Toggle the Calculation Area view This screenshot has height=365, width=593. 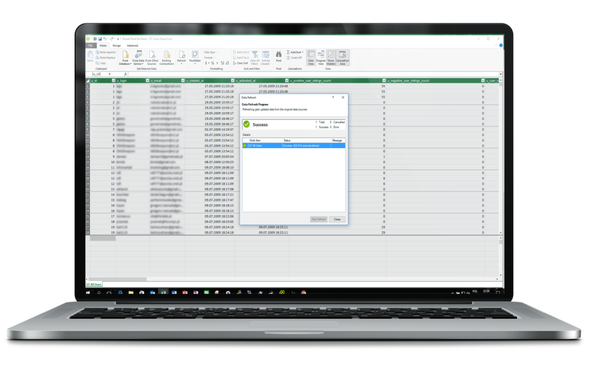point(343,56)
